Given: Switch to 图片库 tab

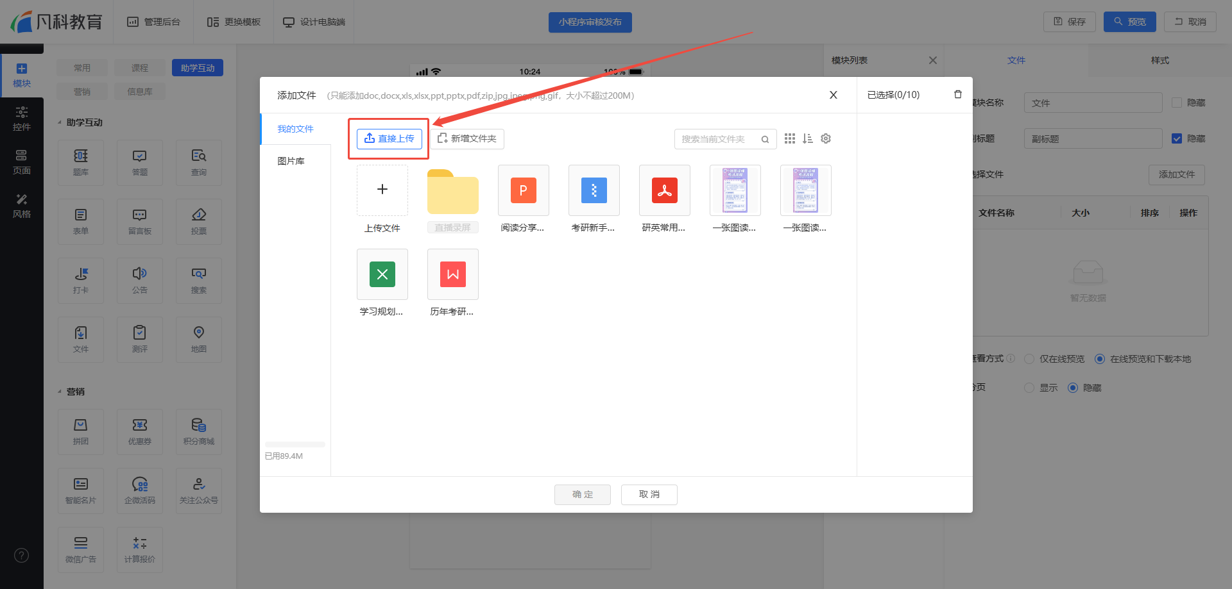Looking at the screenshot, I should (291, 161).
